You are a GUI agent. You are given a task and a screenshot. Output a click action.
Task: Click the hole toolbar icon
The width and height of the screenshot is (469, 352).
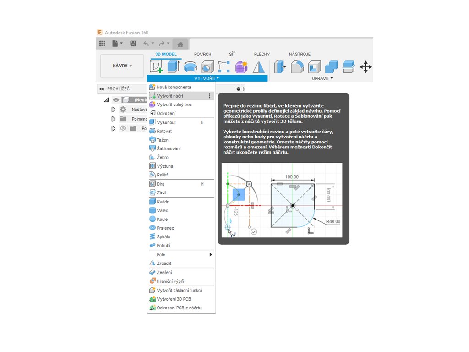(207, 67)
